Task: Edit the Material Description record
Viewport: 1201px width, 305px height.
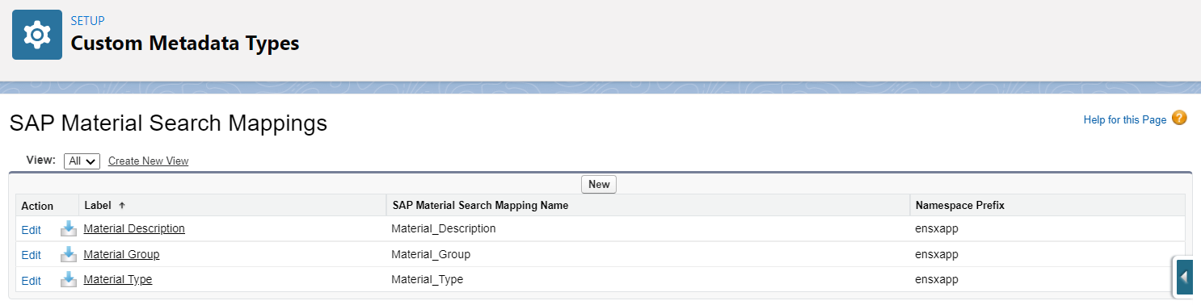Action: 31,230
